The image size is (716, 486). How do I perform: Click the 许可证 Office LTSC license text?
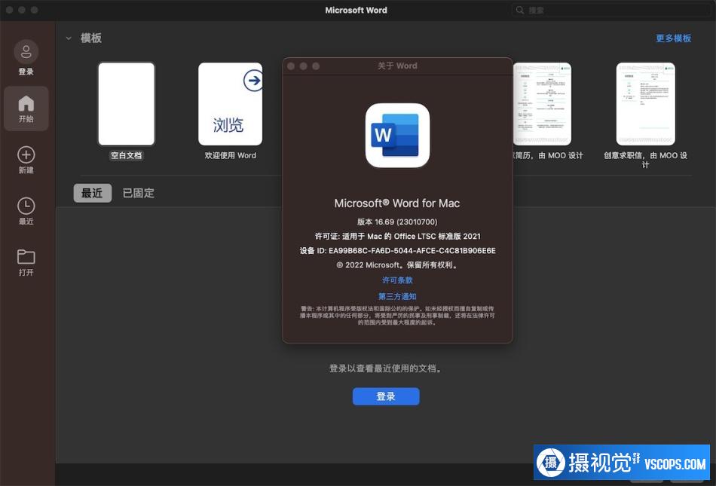click(397, 237)
